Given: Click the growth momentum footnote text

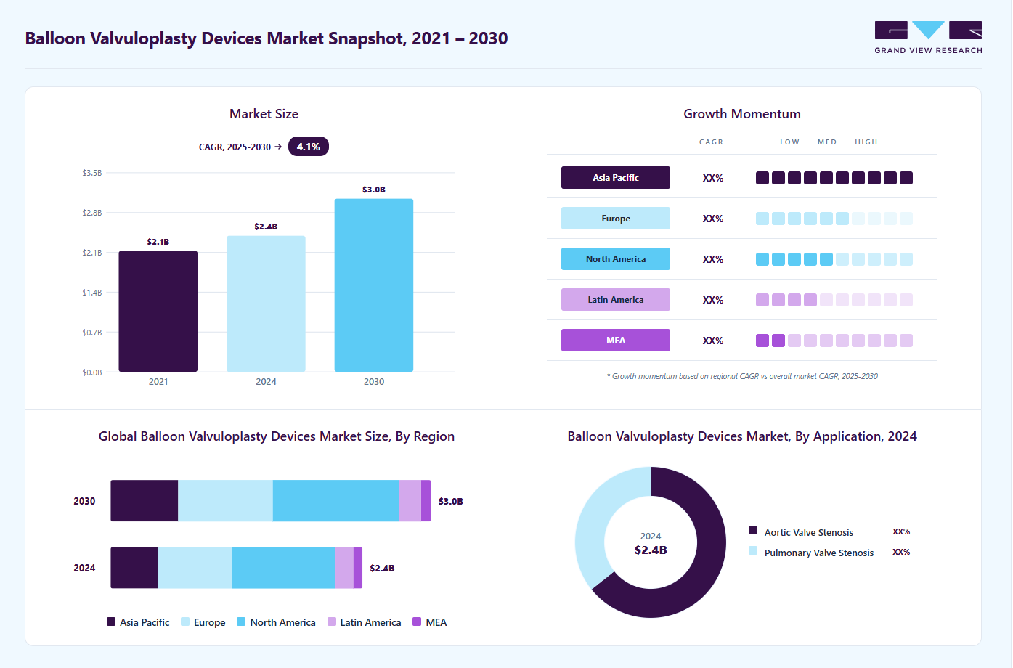Looking at the screenshot, I should coord(742,376).
